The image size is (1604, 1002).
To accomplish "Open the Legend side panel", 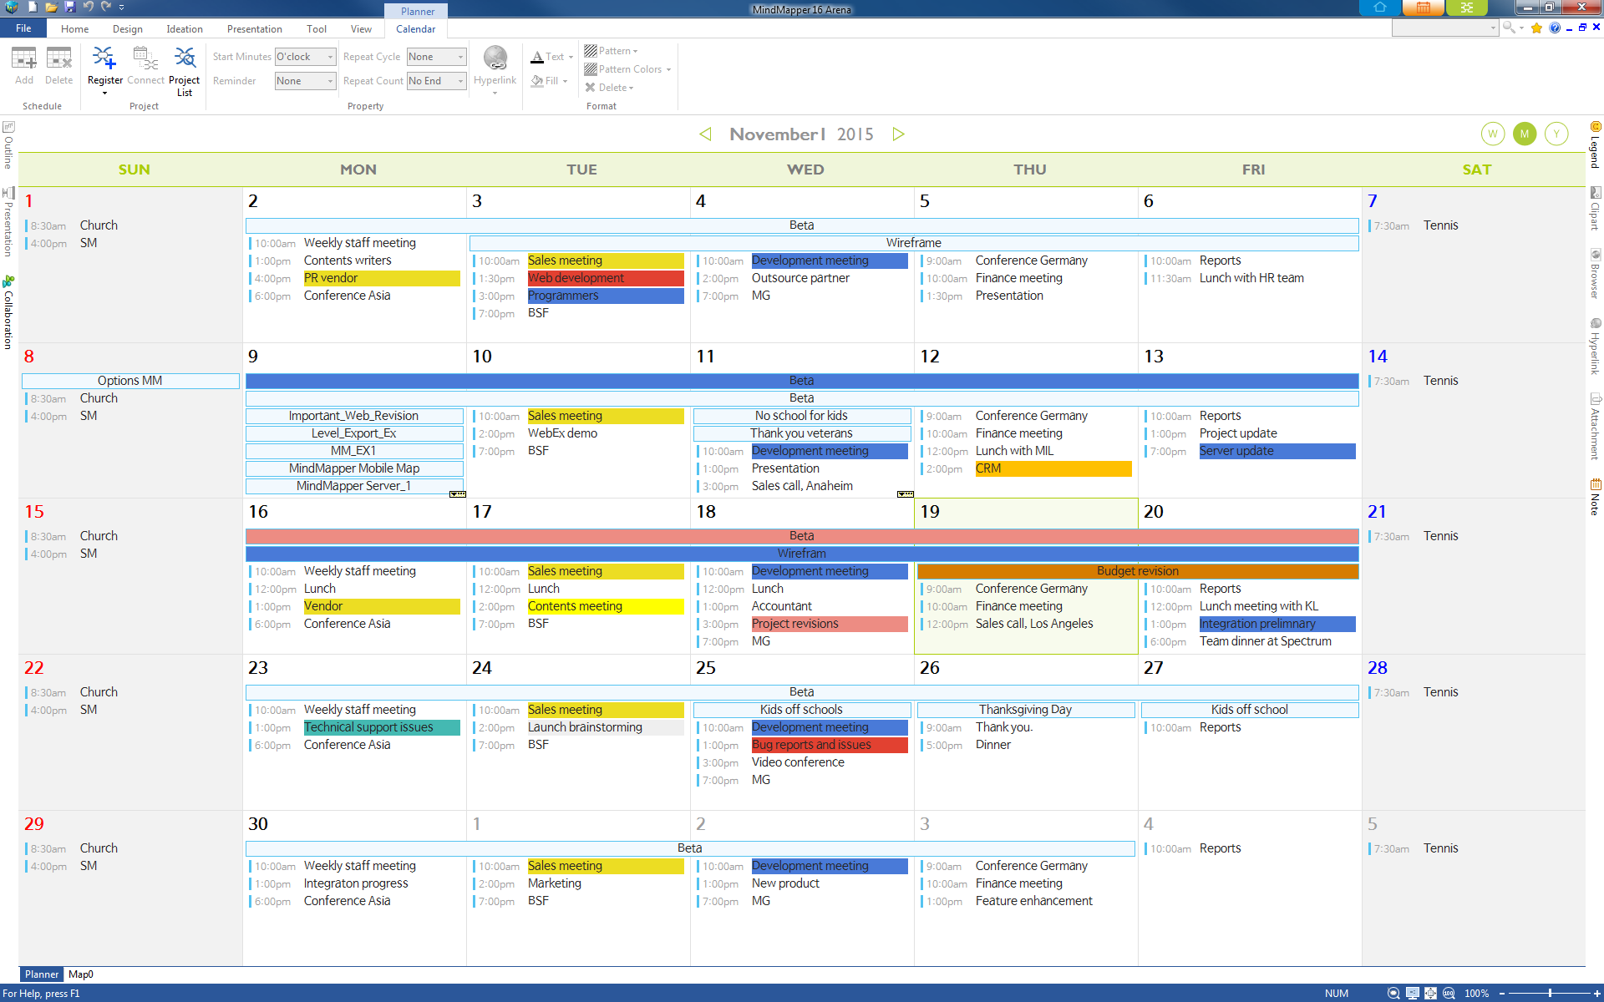I will pos(1595,144).
